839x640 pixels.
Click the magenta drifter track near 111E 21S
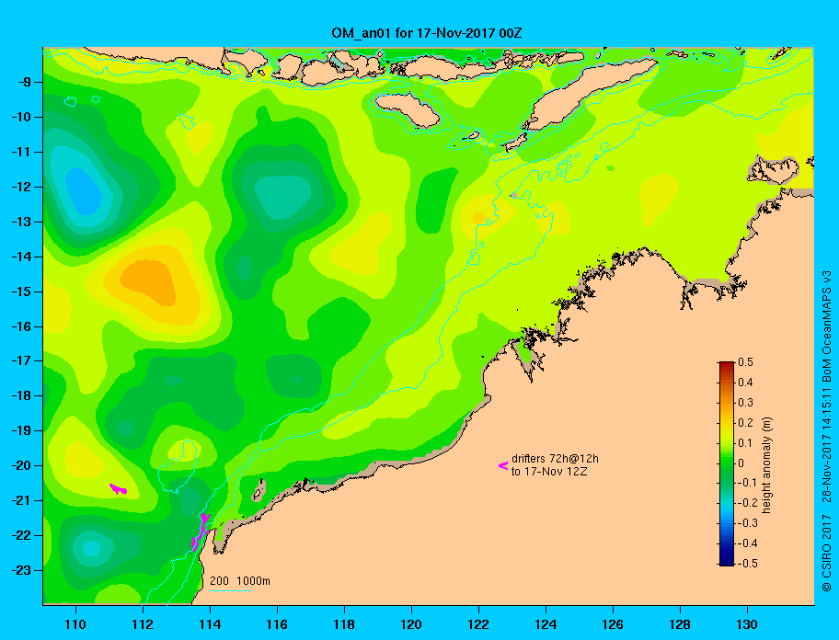point(119,488)
